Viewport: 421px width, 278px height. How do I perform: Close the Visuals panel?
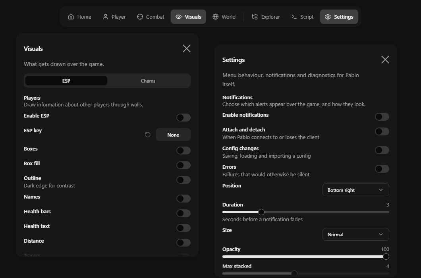(187, 48)
